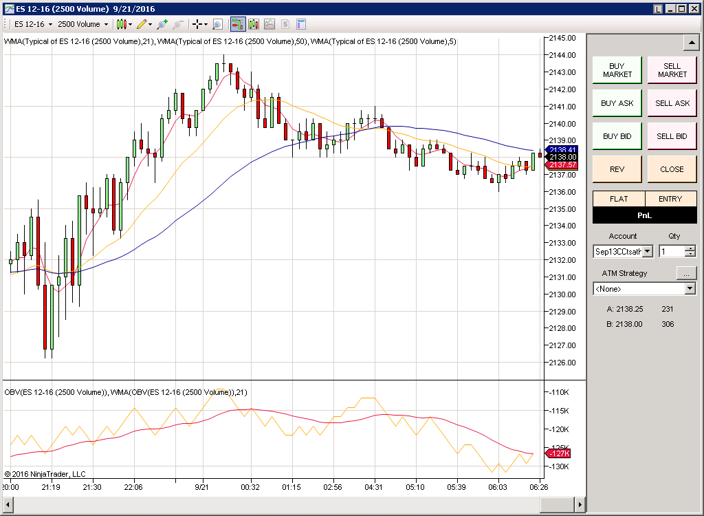This screenshot has height=516, width=704.
Task: Click the bid price B: 2138.00
Action: pos(624,324)
